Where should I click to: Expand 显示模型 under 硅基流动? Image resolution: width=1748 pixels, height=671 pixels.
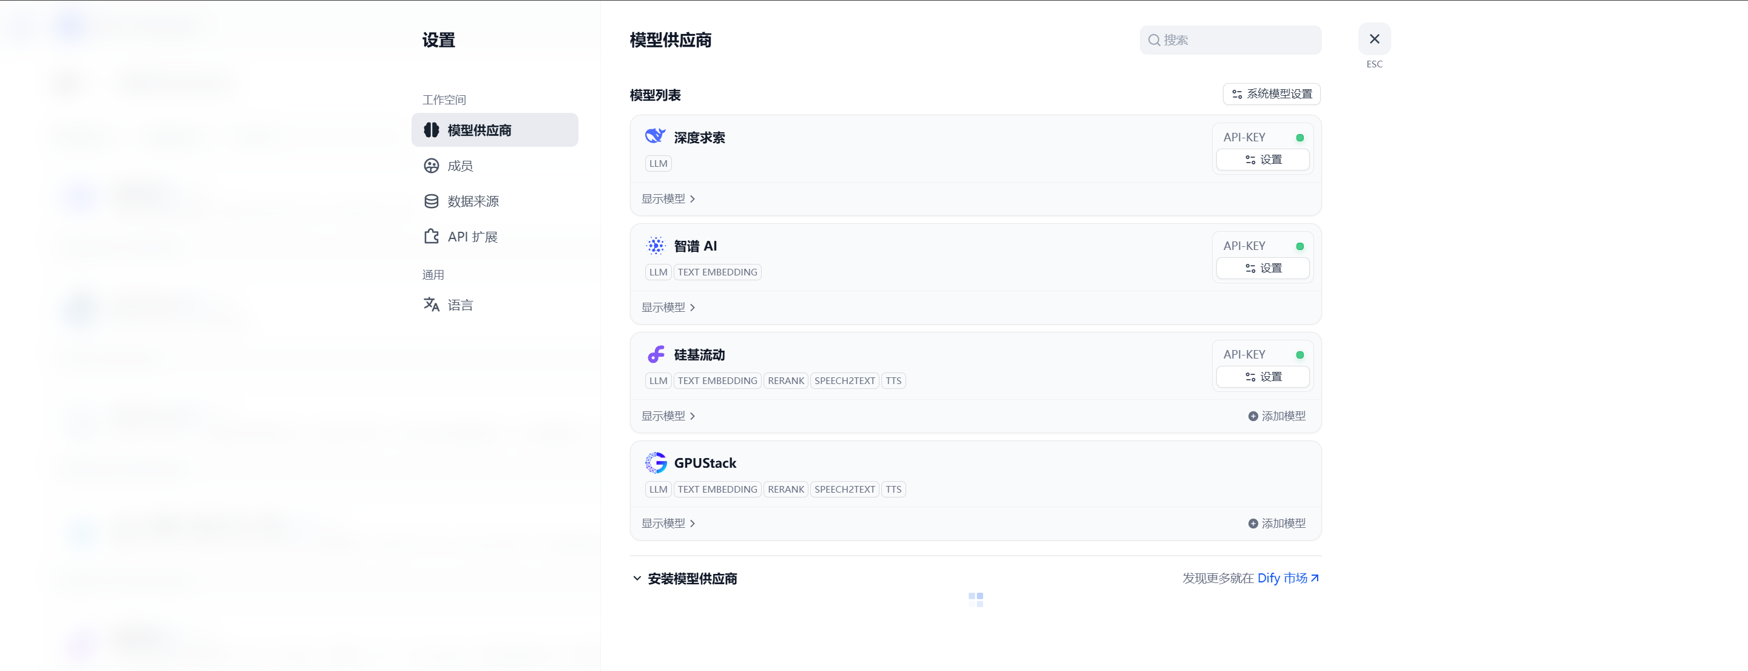[x=668, y=416]
